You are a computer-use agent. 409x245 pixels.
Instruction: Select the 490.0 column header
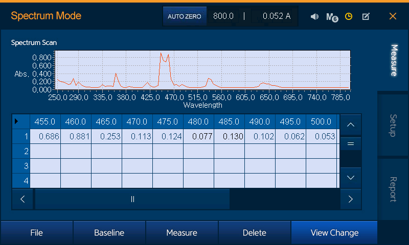coord(260,121)
